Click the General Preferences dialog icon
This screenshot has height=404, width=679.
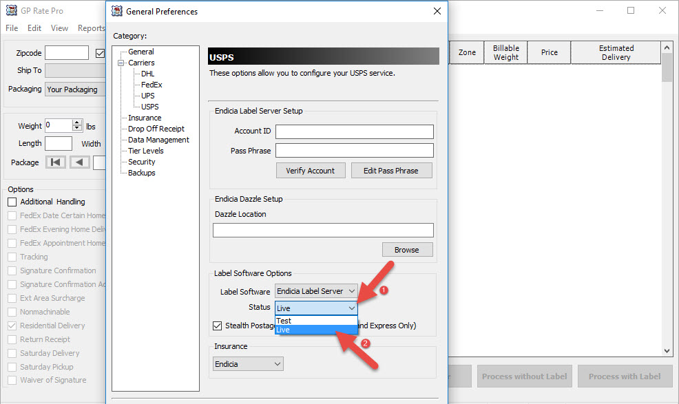coord(117,11)
